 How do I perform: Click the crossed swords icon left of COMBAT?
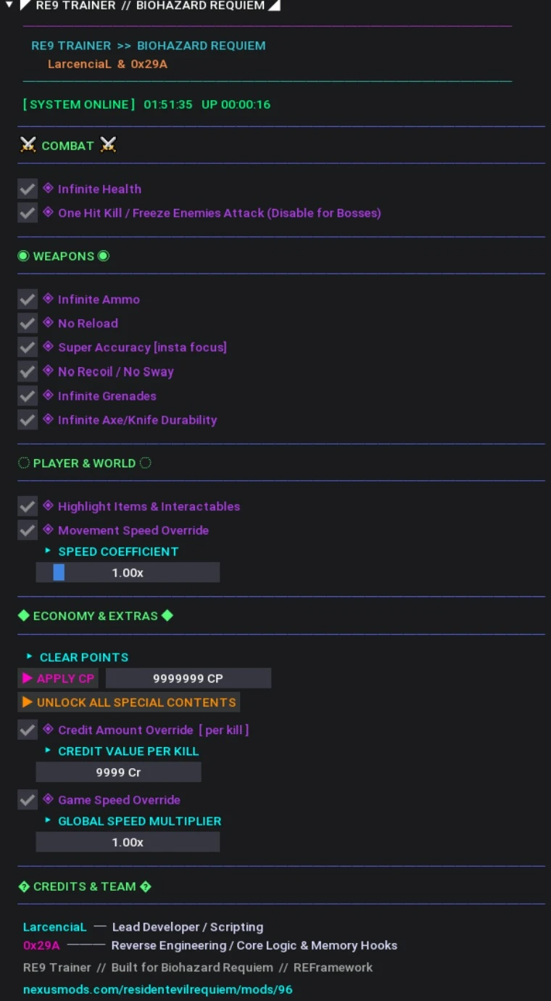[x=28, y=145]
